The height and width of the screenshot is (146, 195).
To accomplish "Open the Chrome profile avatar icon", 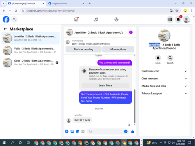I will pos(185,11).
